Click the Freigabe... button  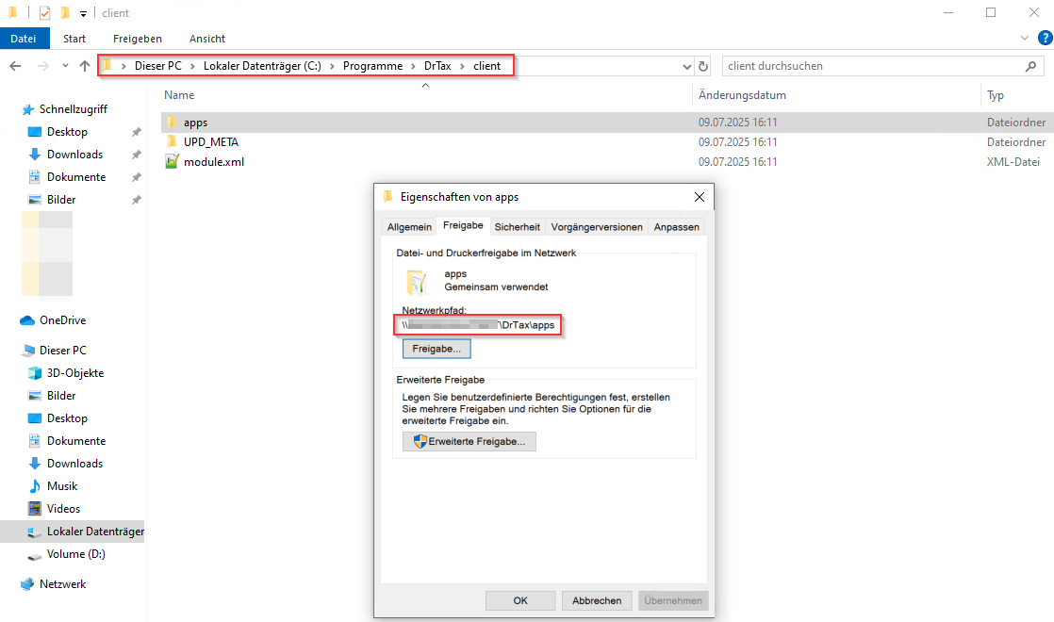pyautogui.click(x=436, y=349)
